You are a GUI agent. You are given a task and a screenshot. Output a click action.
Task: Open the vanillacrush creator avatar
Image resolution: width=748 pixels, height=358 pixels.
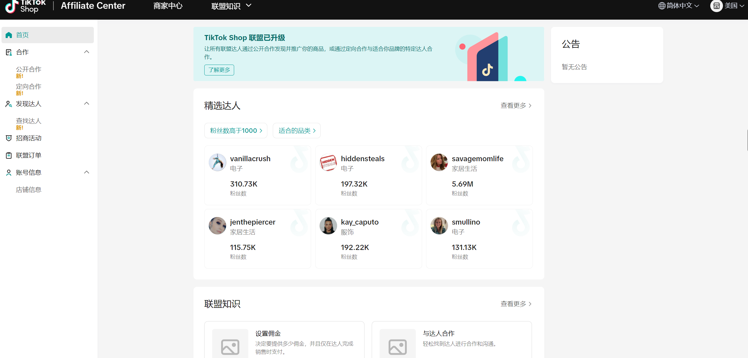pyautogui.click(x=217, y=162)
